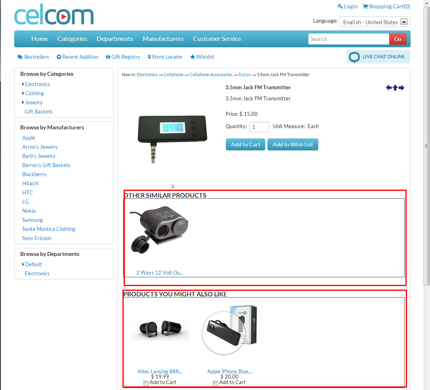
Task: Click the up arrow navigation icon
Action: coord(395,88)
